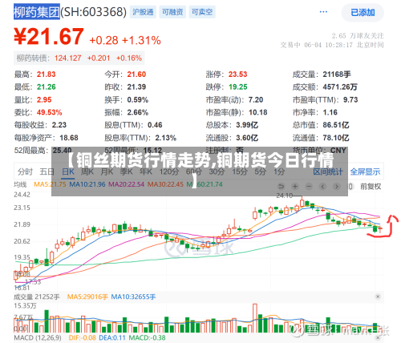The image size is (401, 343).
Task: Move chart left with left chevron
Action: point(322,186)
